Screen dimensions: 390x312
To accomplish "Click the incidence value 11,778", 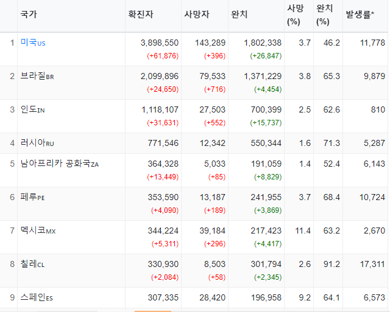I will tap(372, 43).
